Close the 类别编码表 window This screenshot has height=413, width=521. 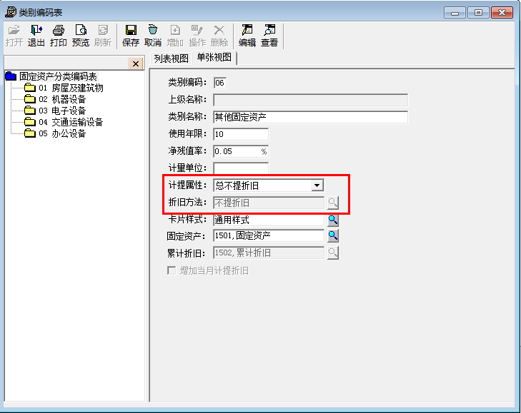[x=502, y=13]
